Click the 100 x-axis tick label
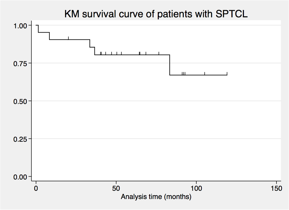 [196, 187]
